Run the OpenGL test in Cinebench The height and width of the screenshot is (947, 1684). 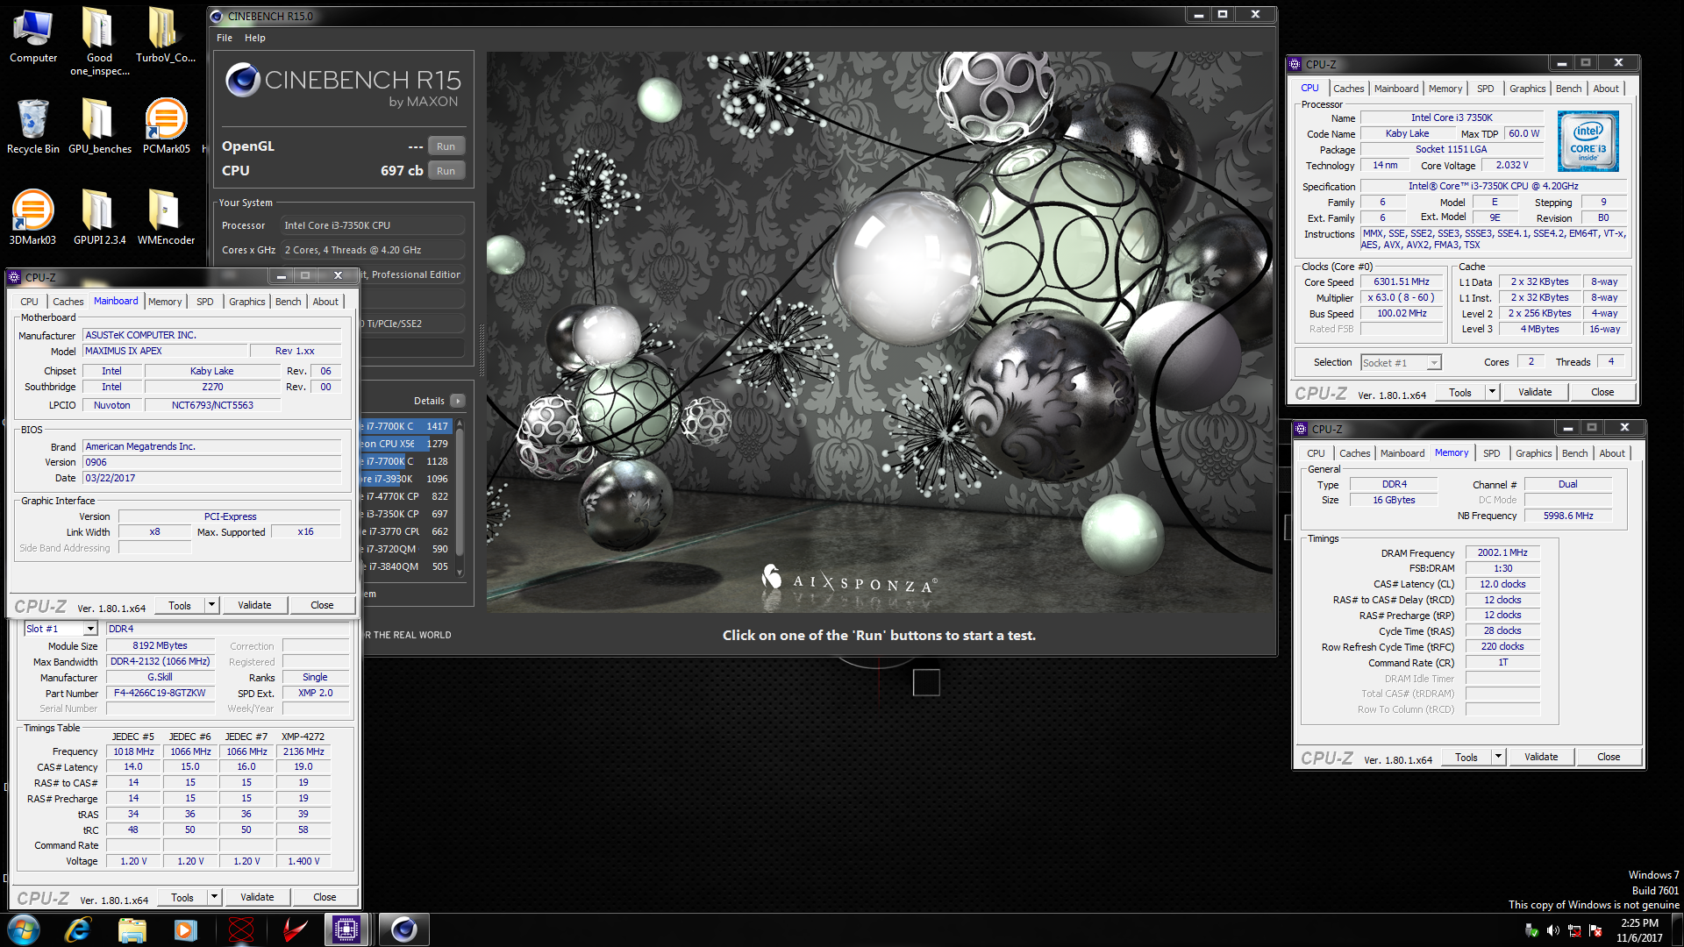point(446,146)
